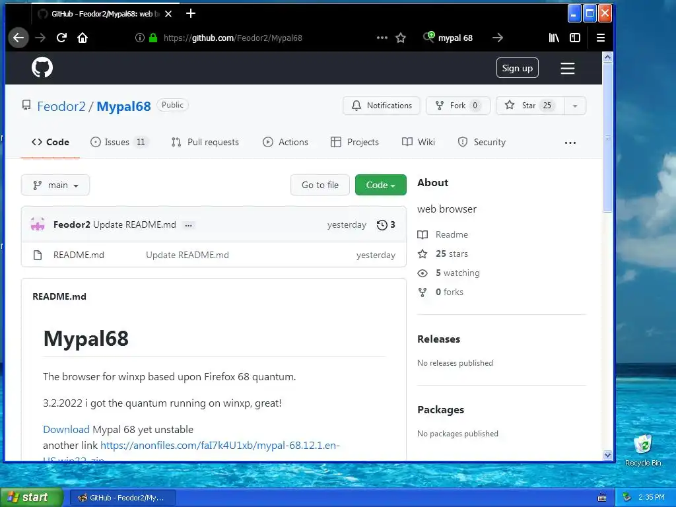676x507 pixels.
Task: Open the Security tab
Action: tap(481, 143)
